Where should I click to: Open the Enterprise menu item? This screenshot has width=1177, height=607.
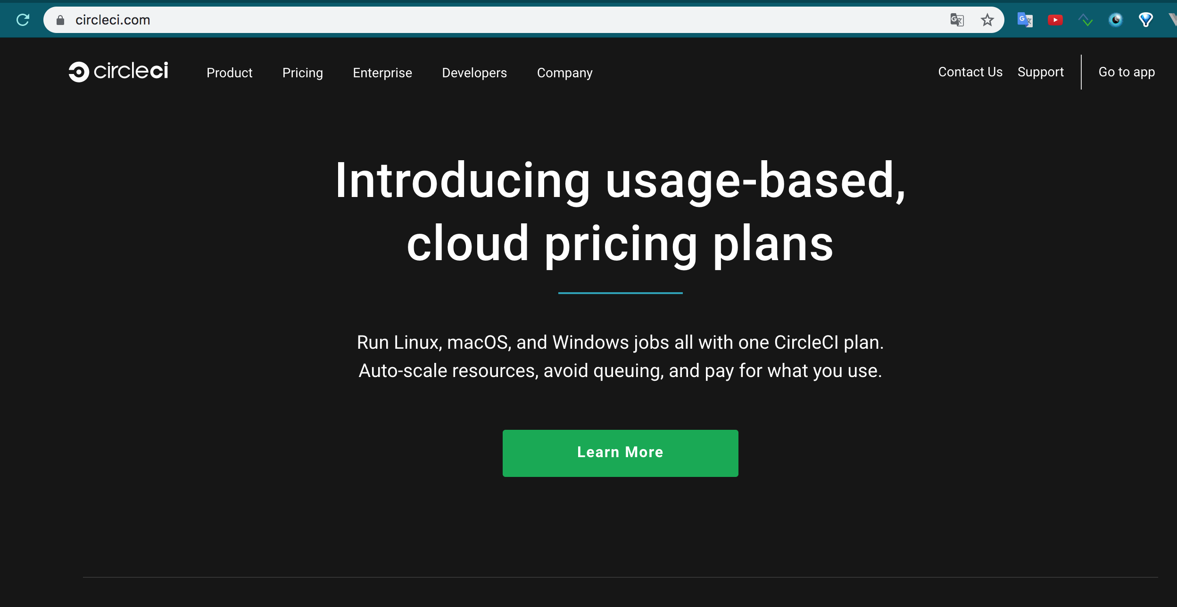pyautogui.click(x=382, y=73)
